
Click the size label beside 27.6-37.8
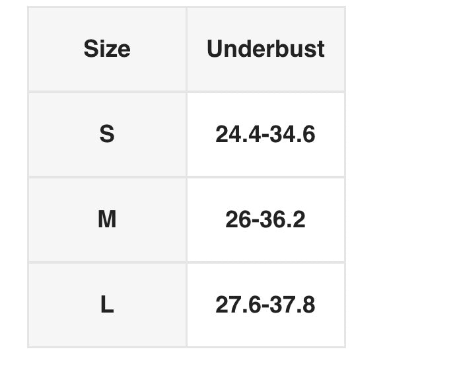pos(107,305)
